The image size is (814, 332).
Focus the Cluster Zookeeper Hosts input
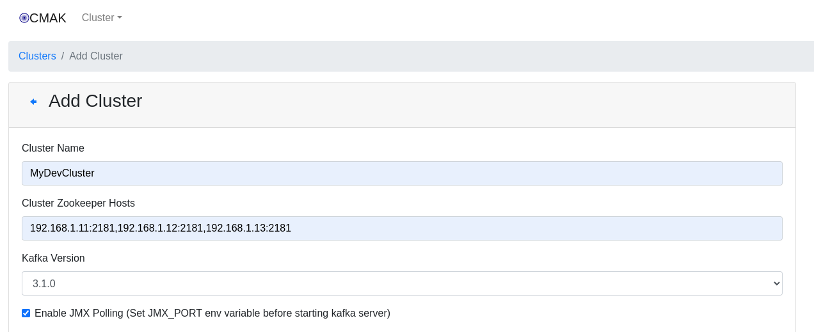pos(402,228)
